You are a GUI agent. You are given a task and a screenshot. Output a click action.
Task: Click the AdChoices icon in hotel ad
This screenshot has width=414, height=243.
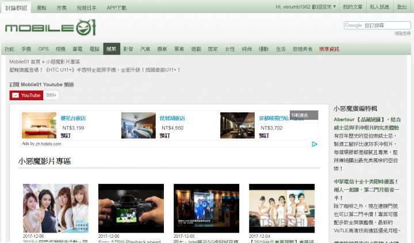315,144
